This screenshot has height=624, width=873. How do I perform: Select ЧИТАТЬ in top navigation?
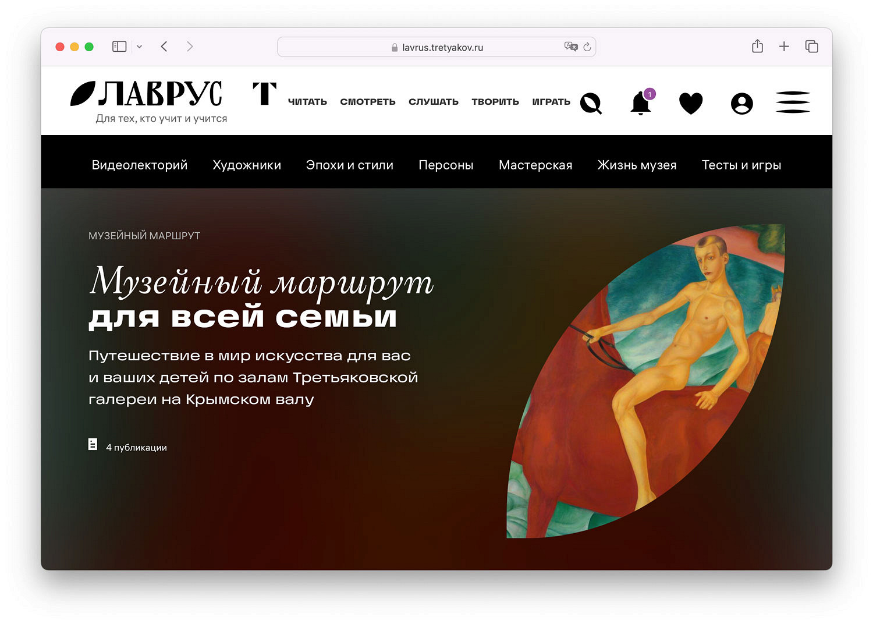coord(307,102)
